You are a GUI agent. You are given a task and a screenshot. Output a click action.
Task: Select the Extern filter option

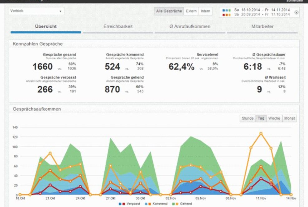pyautogui.click(x=191, y=11)
